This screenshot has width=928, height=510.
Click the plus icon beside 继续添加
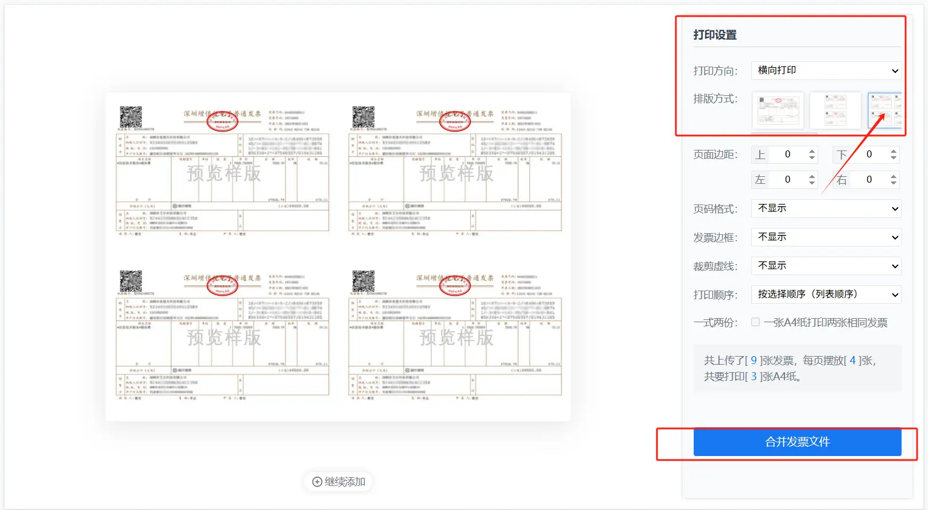[317, 482]
